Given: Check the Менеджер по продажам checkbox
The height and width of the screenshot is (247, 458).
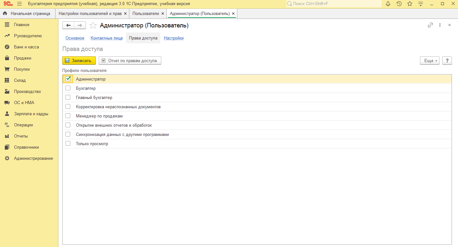Looking at the screenshot, I should (x=68, y=116).
